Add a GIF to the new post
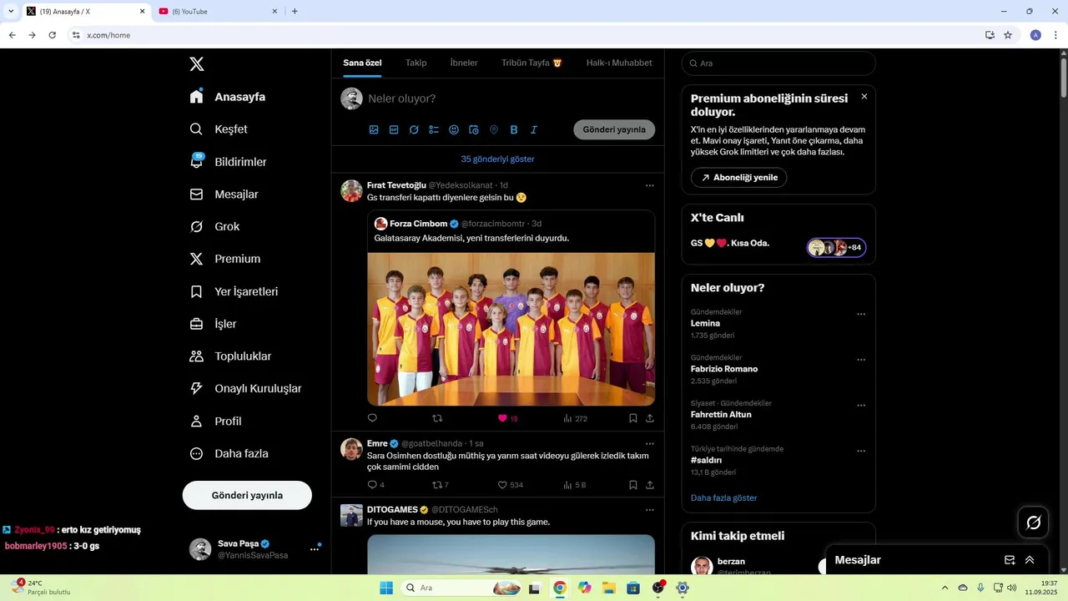This screenshot has height=601, width=1068. pos(394,130)
